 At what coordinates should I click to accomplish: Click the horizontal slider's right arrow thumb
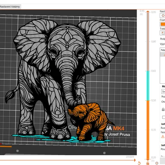click(135, 160)
